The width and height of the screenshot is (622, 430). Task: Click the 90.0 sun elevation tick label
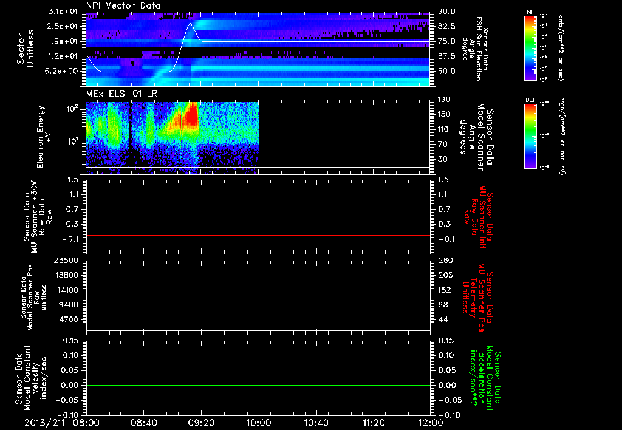click(x=446, y=12)
